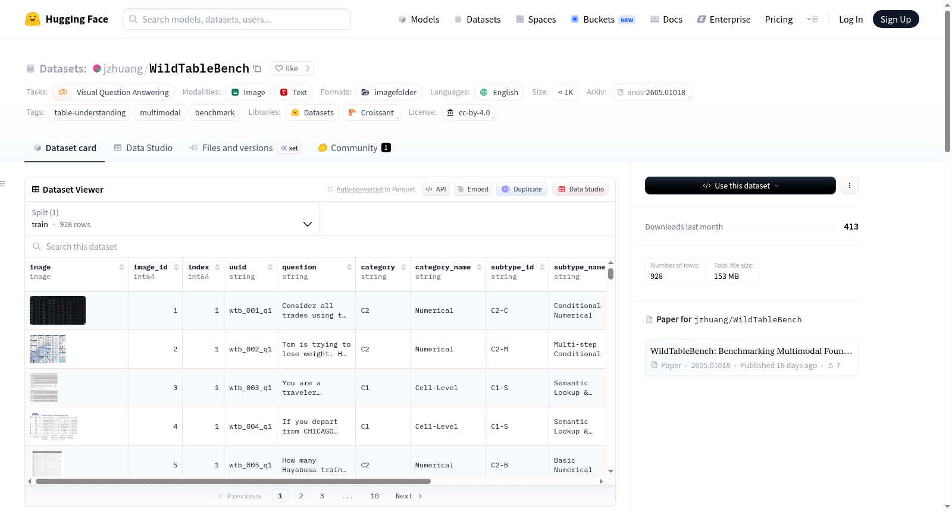Sort by the image_id column
Screen dimensions: 952x512
coord(176,267)
